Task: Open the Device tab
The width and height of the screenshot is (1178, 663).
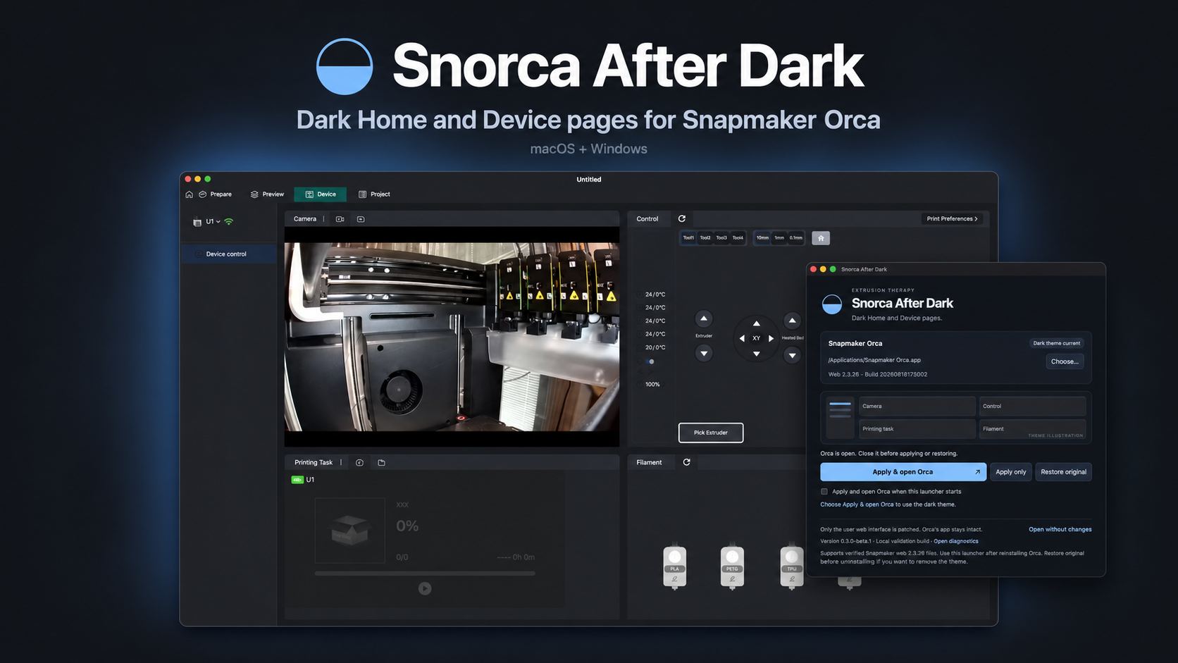Action: pos(321,194)
